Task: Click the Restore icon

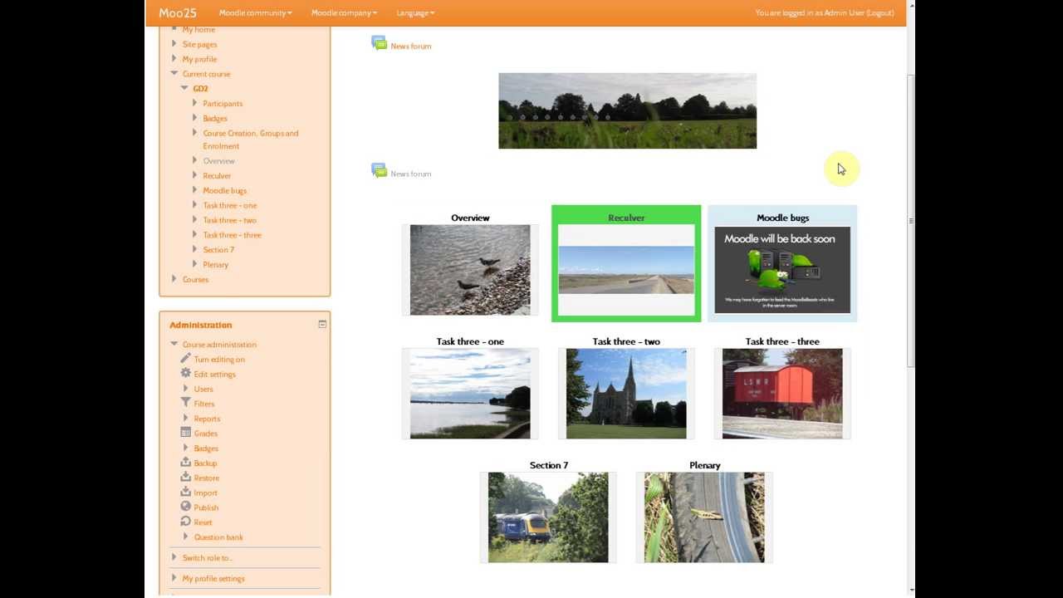Action: click(x=186, y=478)
